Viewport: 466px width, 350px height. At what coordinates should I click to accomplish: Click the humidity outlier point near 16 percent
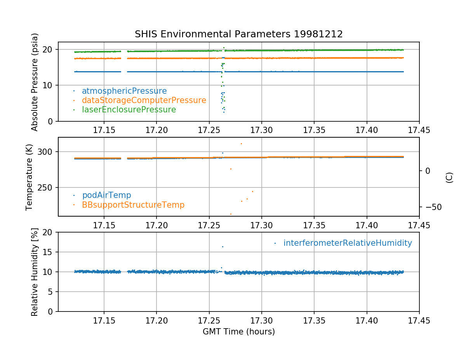coord(223,247)
